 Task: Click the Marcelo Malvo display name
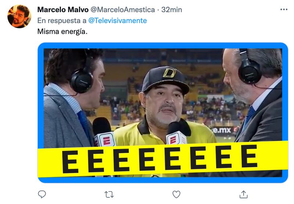(63, 10)
